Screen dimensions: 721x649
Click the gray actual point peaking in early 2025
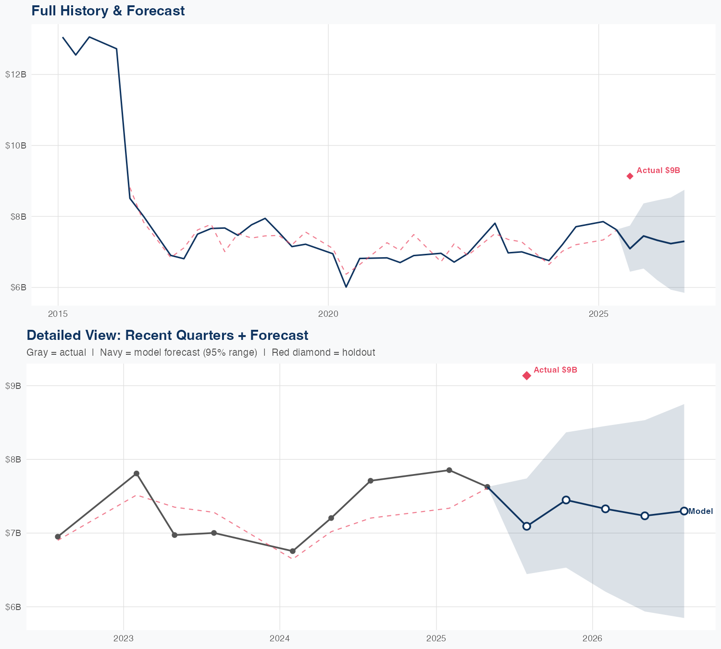(x=449, y=470)
